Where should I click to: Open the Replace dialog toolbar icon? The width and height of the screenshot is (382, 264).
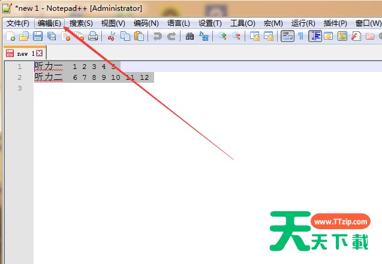pos(204,37)
